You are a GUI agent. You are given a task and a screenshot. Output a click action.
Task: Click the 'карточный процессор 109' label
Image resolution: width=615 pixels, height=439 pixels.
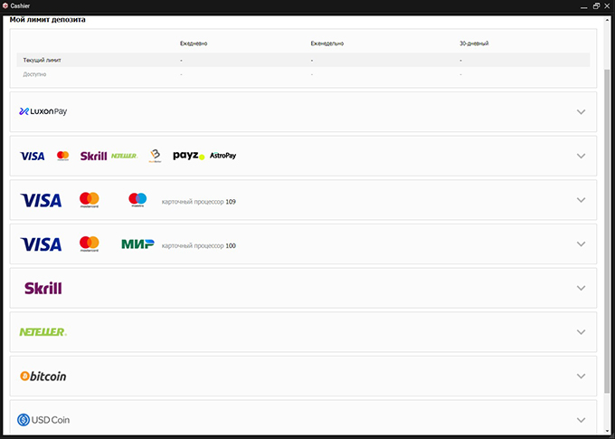point(198,201)
